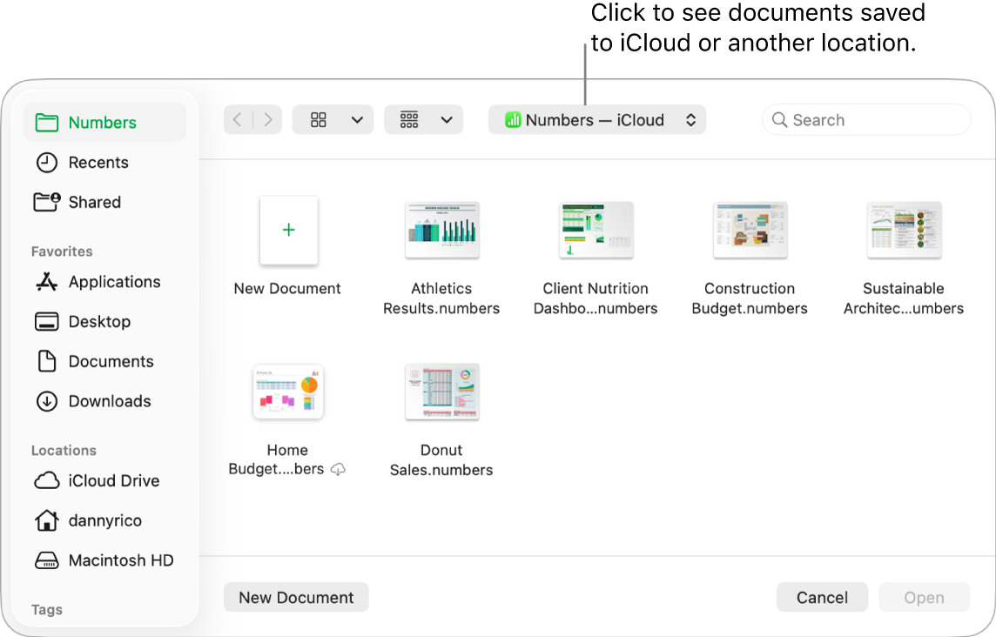This screenshot has width=996, height=637.
Task: Open Recents in the sidebar
Action: [x=98, y=162]
